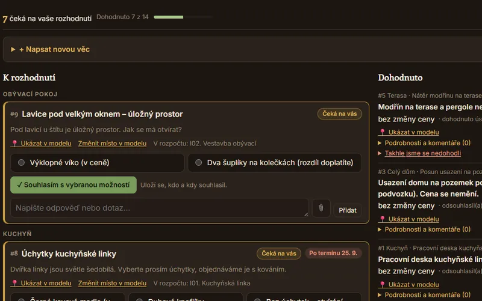Click the pin icon under Usazení domu

[x=382, y=219]
